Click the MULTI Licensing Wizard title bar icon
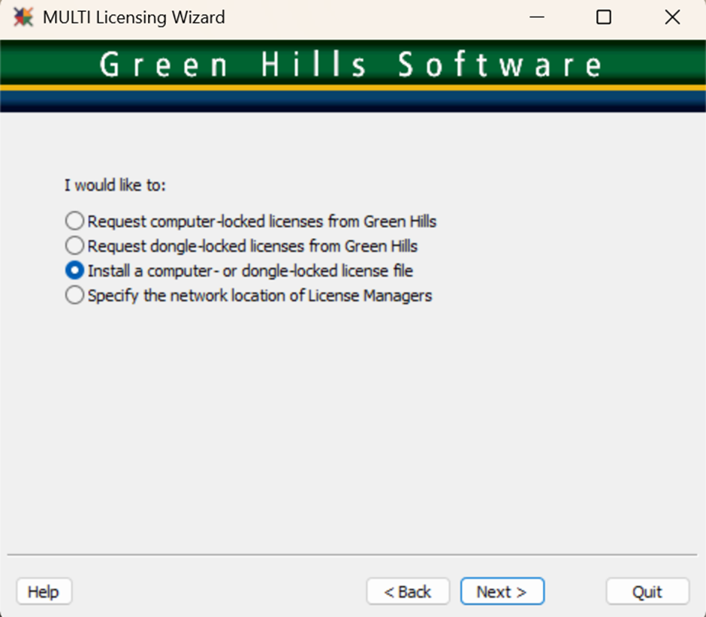 [x=23, y=17]
